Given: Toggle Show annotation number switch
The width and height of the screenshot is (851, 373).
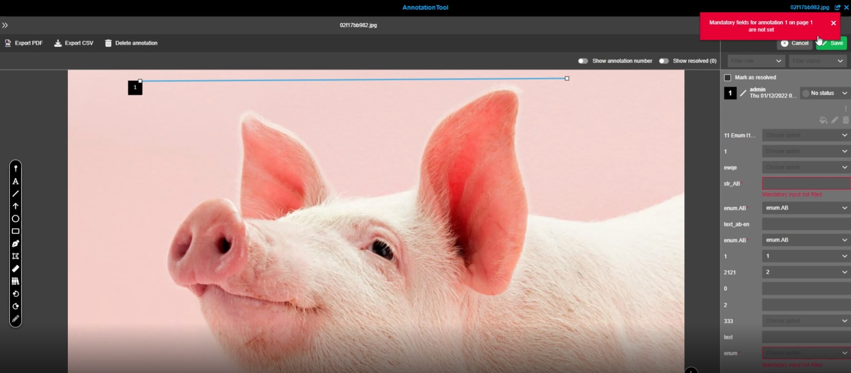Looking at the screenshot, I should [583, 61].
